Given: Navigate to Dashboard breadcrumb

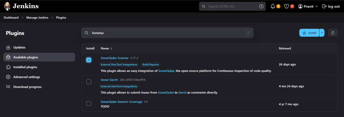Looking at the screenshot, I should click(11, 18).
